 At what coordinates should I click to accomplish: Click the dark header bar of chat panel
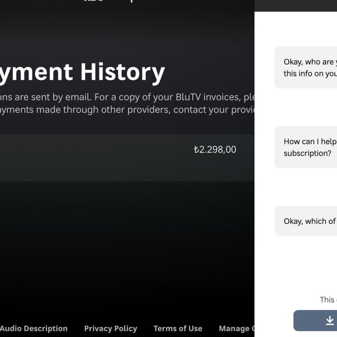296,5
